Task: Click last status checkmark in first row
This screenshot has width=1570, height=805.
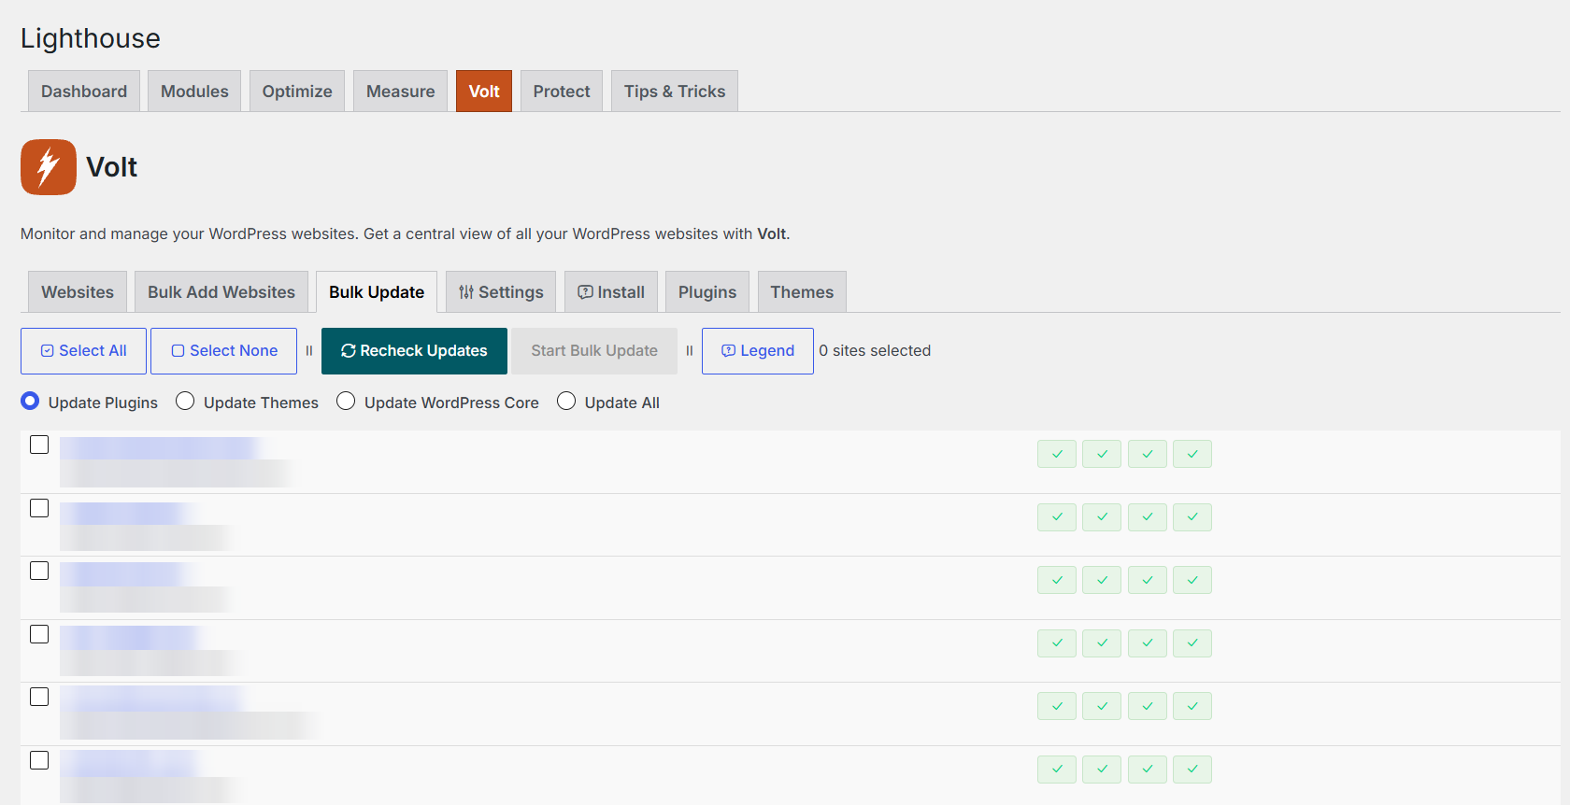Action: 1192,454
